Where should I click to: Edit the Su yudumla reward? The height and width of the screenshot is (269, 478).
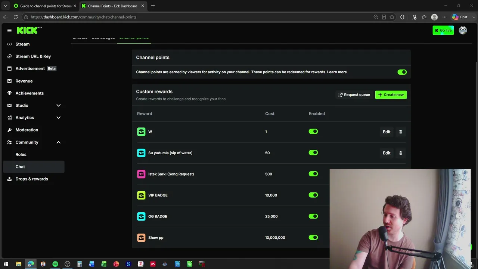(387, 153)
